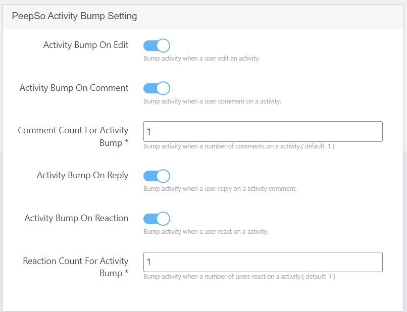Image resolution: width=407 pixels, height=312 pixels.
Task: Disable the Activity Bump On Reply switch
Action: (157, 176)
